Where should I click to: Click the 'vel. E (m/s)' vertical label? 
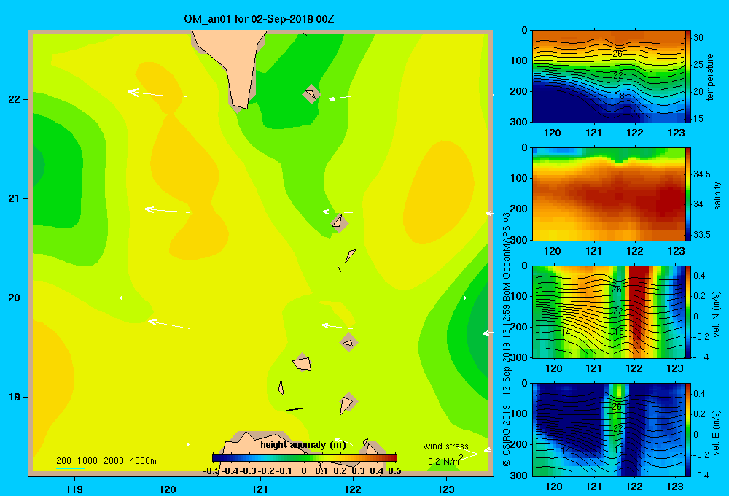(717, 432)
